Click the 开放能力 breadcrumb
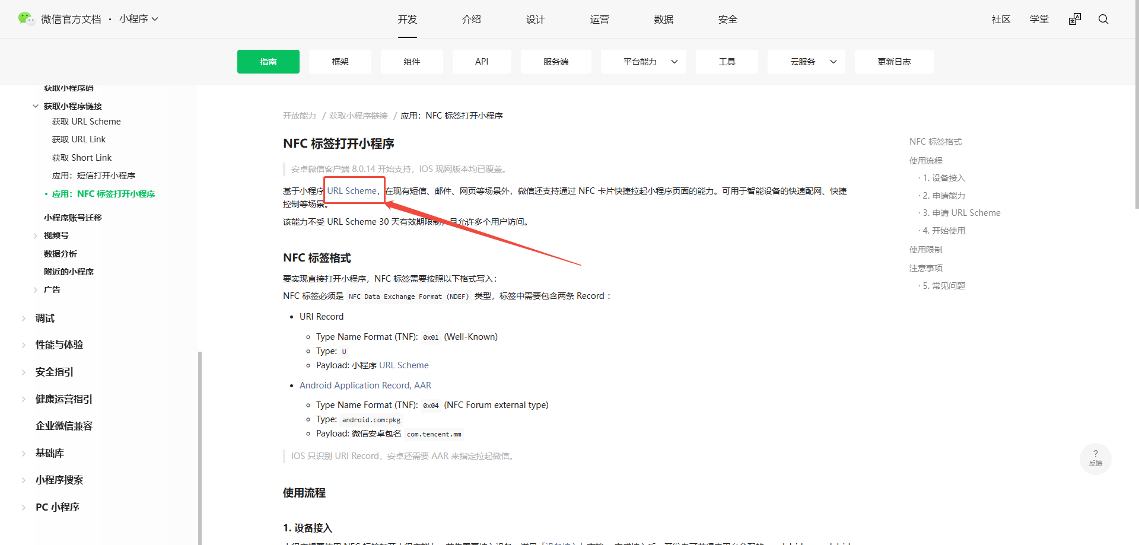The height and width of the screenshot is (545, 1139). tap(300, 116)
